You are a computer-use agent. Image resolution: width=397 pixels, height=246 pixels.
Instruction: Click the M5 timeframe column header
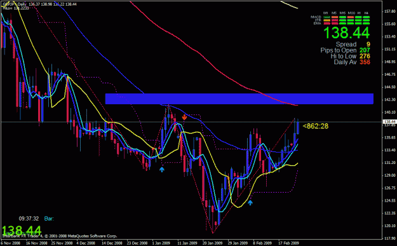coord(334,13)
